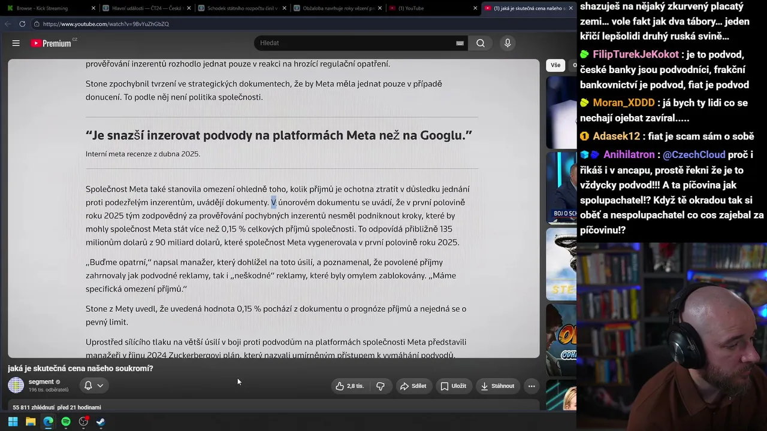
Task: Click chat username Moran_XDDD
Action: tap(624, 103)
